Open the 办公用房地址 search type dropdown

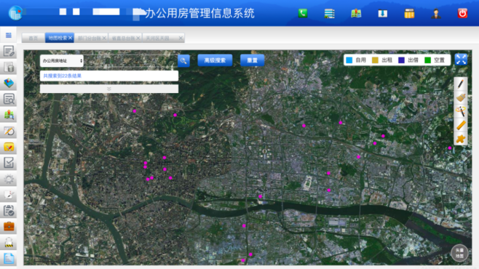click(62, 60)
